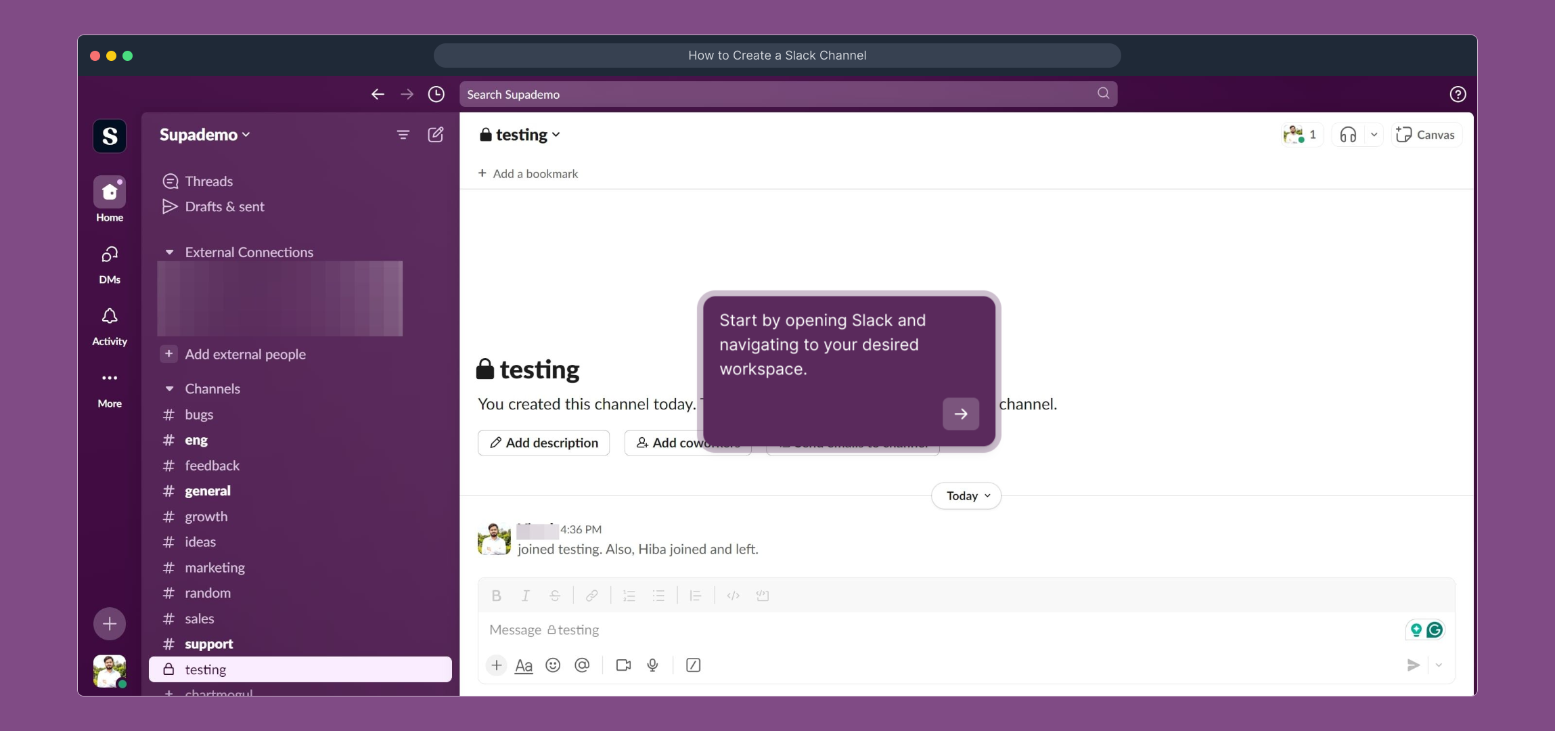This screenshot has width=1555, height=731.
Task: Record a video clip from the message bar
Action: coord(622,665)
